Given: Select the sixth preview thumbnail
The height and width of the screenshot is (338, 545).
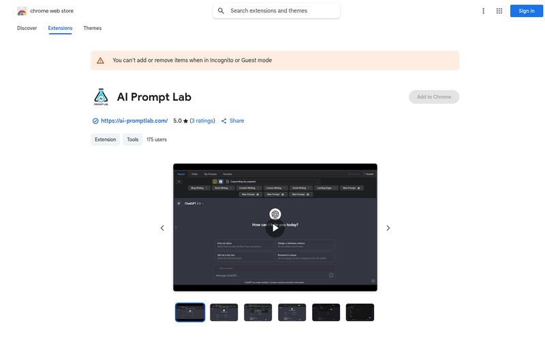Looking at the screenshot, I should pos(360,312).
